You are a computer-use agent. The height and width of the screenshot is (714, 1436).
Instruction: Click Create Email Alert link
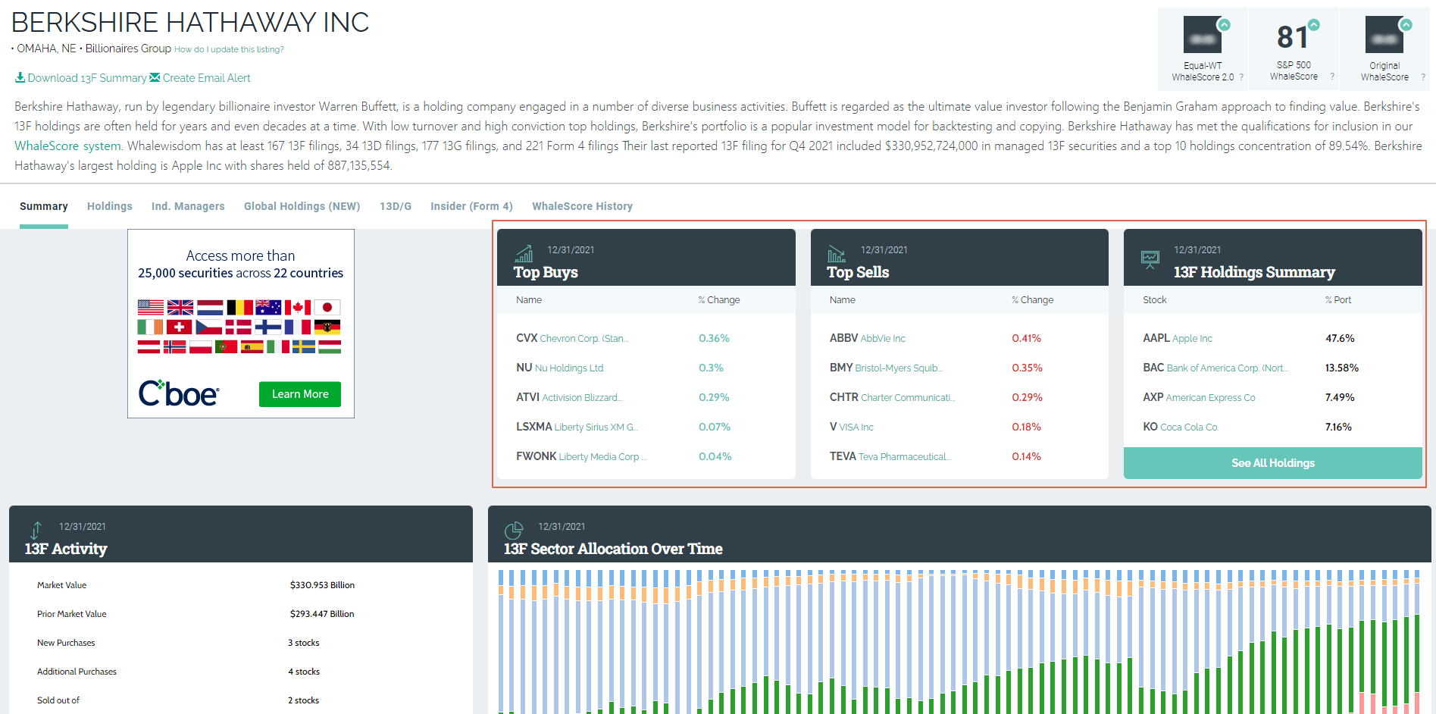coord(207,78)
